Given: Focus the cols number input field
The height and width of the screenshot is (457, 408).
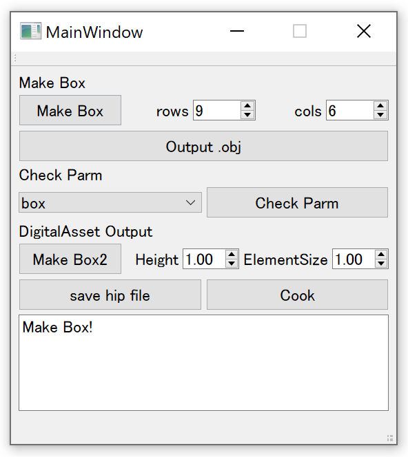Looking at the screenshot, I should 349,110.
